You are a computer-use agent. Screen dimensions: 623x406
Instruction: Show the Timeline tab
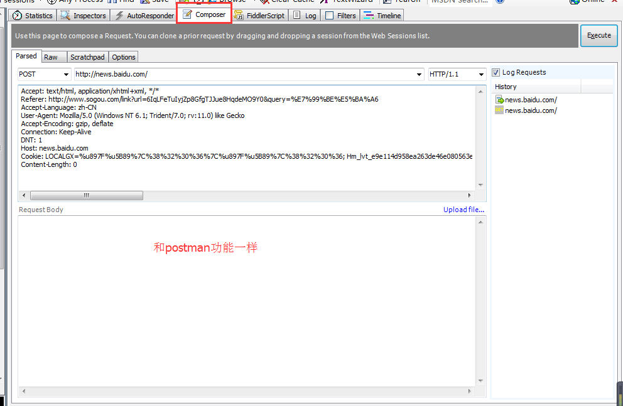pos(382,16)
